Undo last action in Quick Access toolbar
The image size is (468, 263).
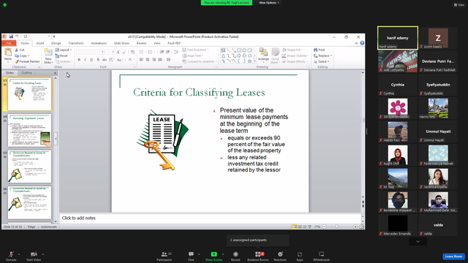(18, 37)
